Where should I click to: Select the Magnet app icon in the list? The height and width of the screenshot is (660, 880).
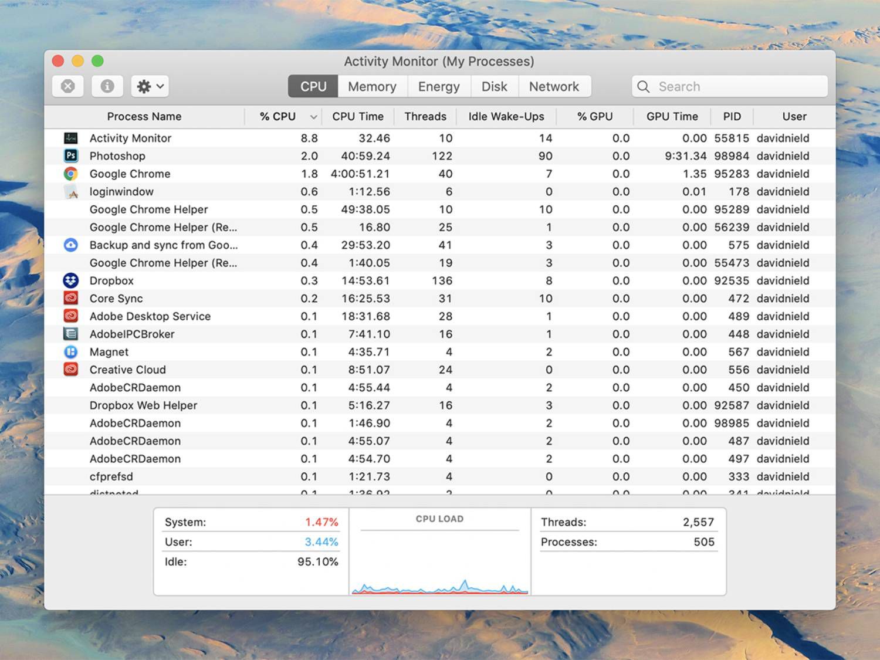pos(70,351)
